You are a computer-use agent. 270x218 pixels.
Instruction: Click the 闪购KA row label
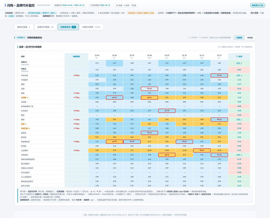coord(24,62)
